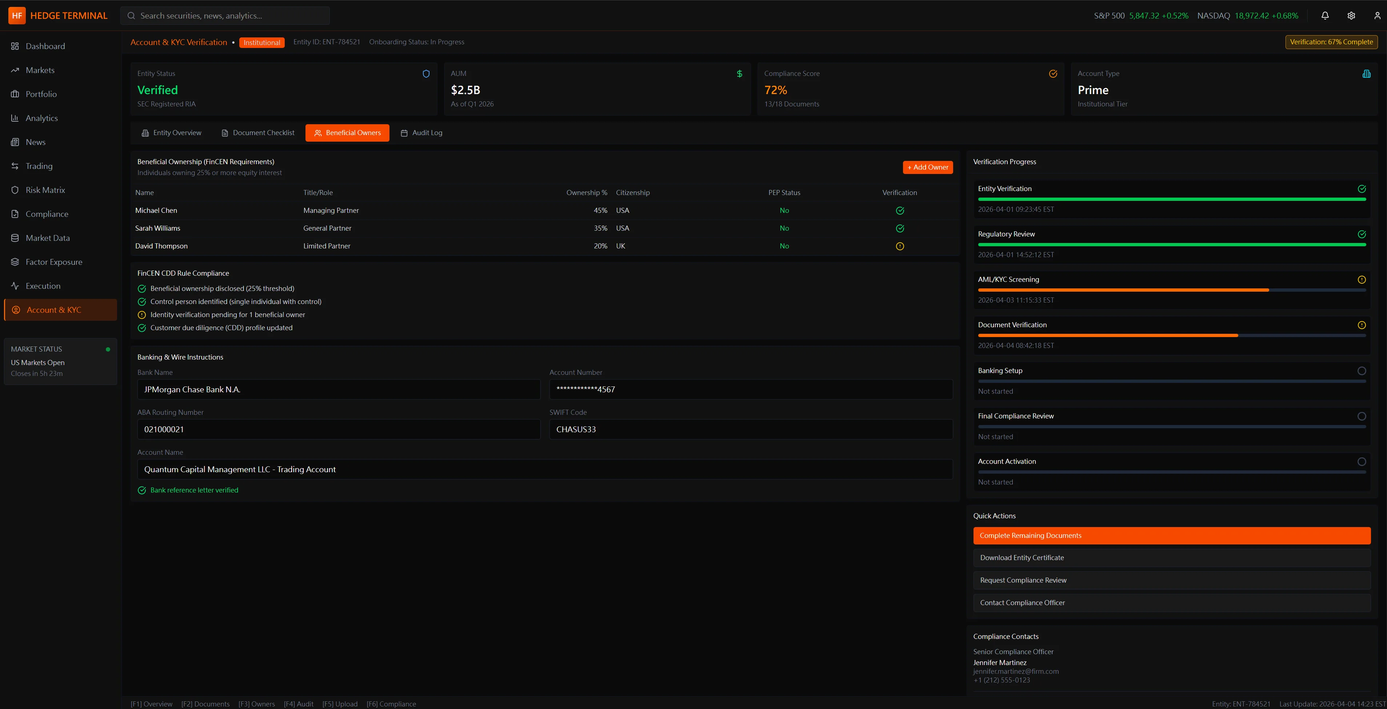Select Market Data in the sidebar
Viewport: 1387px width, 709px height.
click(x=48, y=238)
